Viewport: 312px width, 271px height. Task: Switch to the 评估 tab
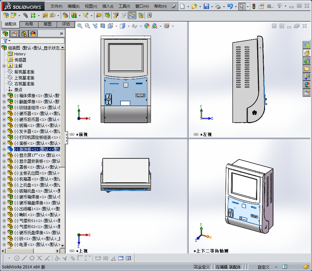[x=66, y=24]
